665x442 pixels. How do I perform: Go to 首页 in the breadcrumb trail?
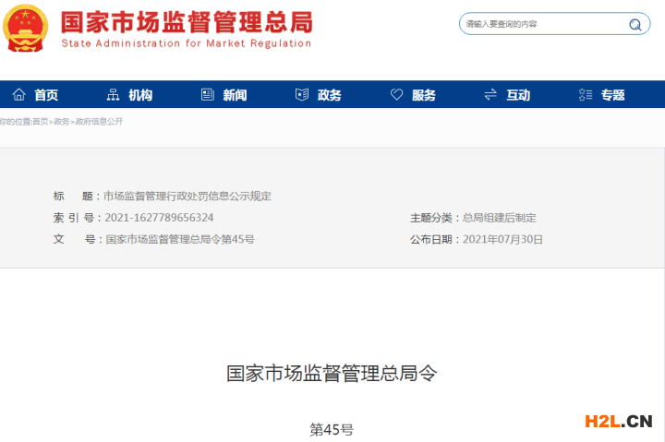[41, 122]
